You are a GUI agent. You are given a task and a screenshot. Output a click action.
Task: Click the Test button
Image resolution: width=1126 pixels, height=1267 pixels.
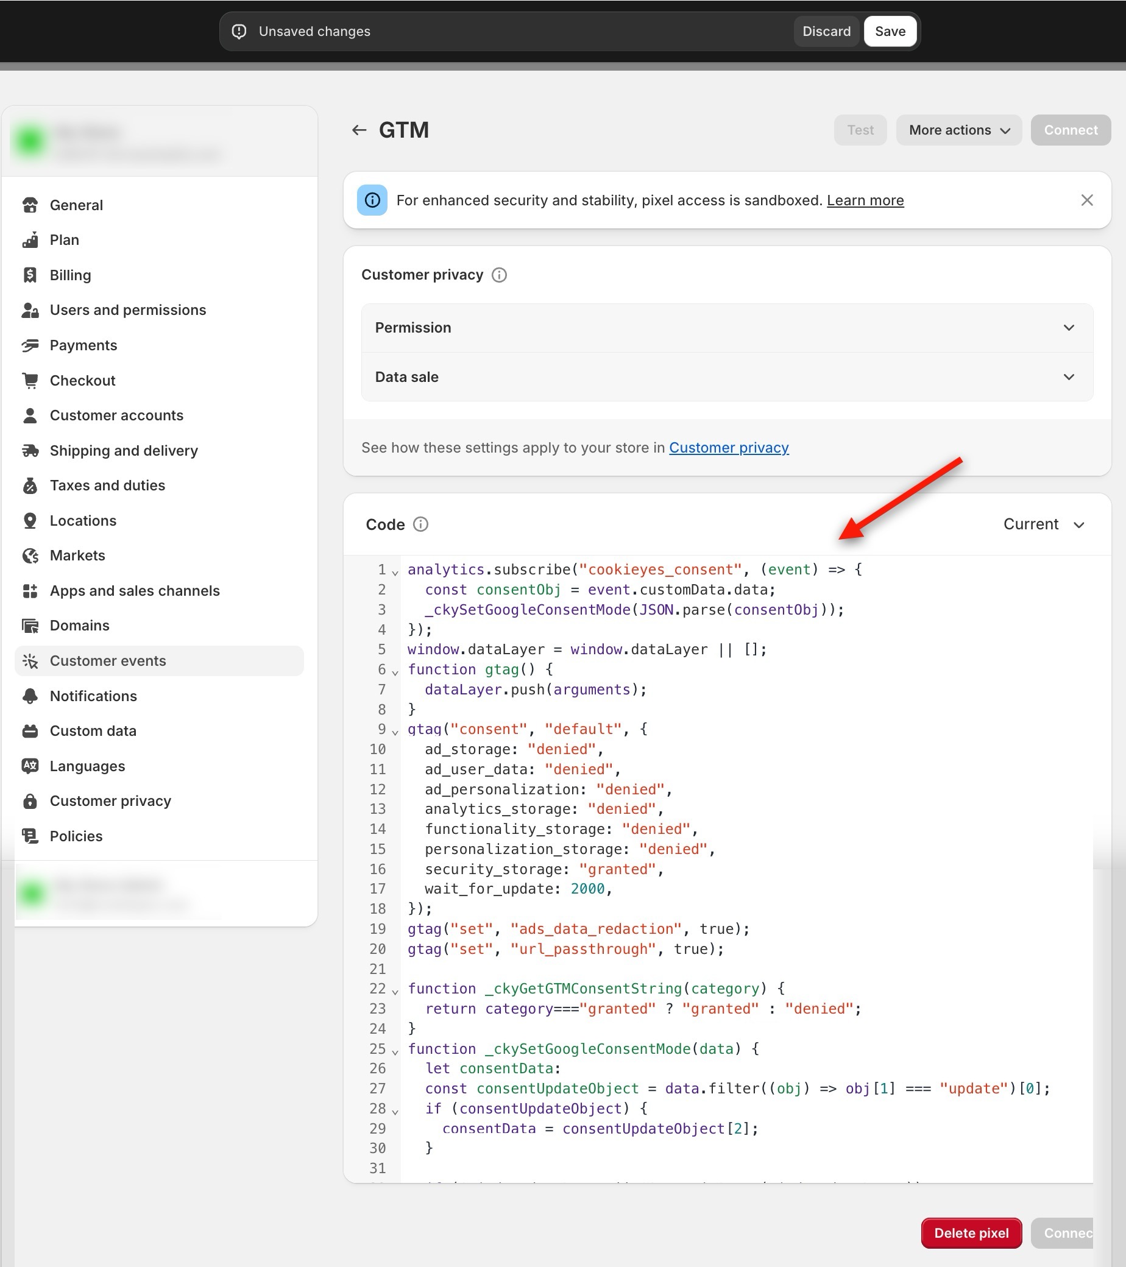click(860, 130)
